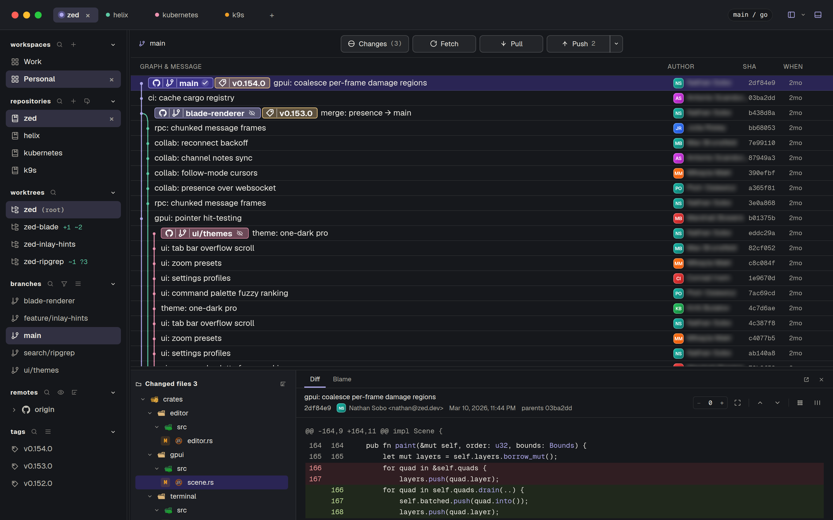Click the tags list view icon
The height and width of the screenshot is (520, 833).
[48, 432]
